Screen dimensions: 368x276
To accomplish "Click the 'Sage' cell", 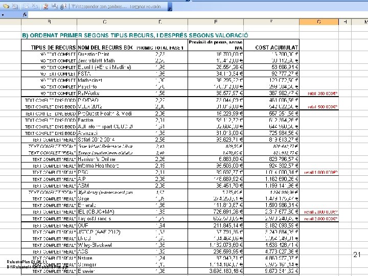I will click(105, 198).
